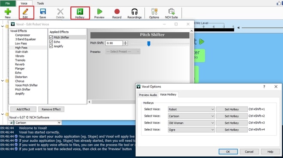Select Echo in the Voxal Effects list
Image resolution: width=283 pixels, height=158 pixels.
18,73
